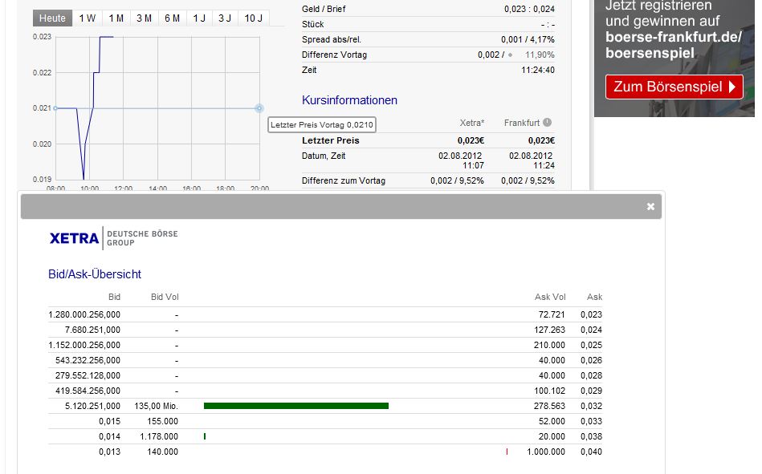Switch chart to 1 W range

coord(88,18)
